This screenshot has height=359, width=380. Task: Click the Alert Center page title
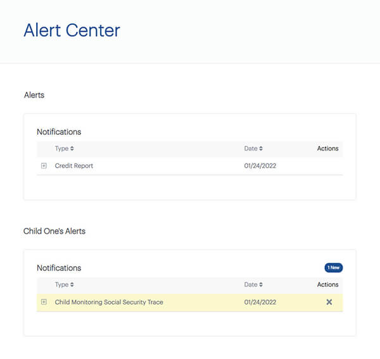[72, 30]
